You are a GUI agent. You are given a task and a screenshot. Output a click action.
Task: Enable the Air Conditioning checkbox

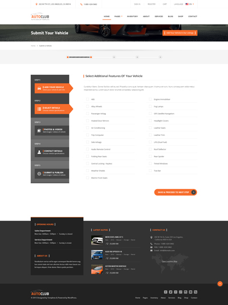pyautogui.click(x=88, y=128)
